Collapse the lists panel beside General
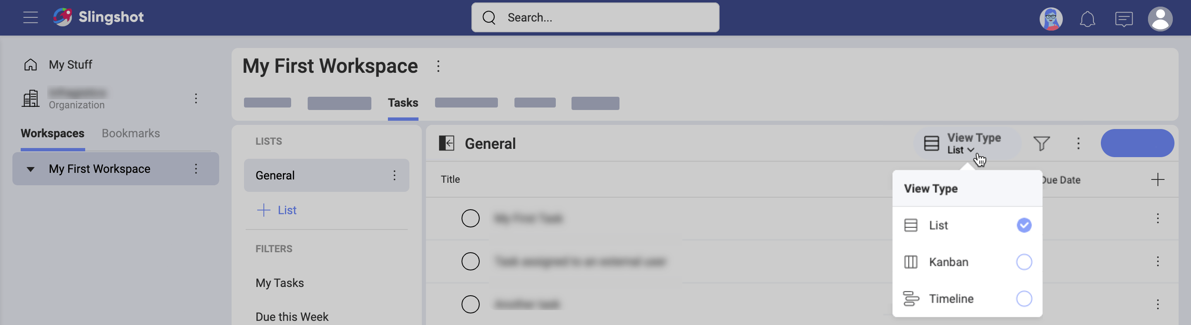The height and width of the screenshot is (325, 1191). (x=446, y=143)
